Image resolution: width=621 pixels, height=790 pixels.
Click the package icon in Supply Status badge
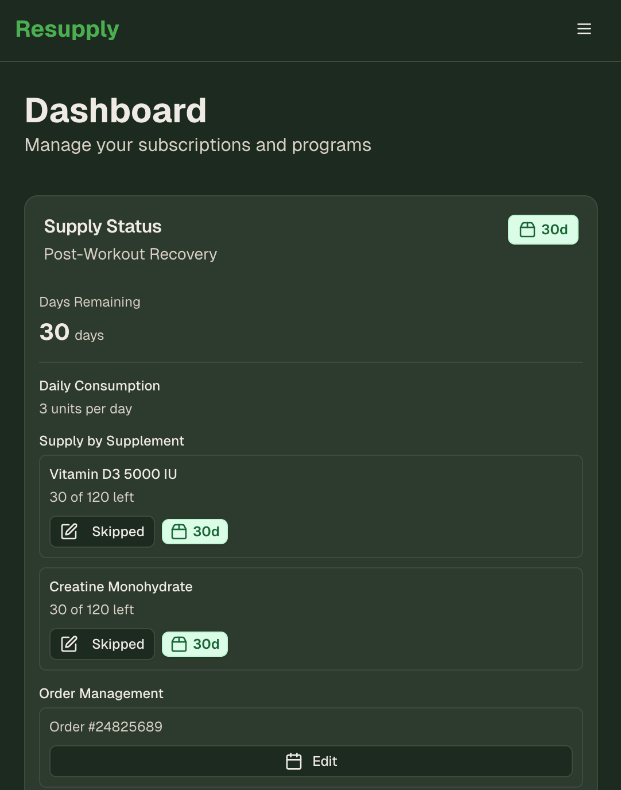527,230
